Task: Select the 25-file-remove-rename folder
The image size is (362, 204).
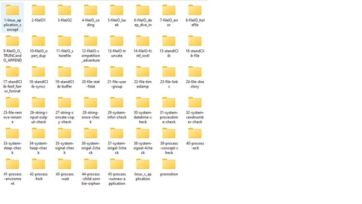Action: pyautogui.click(x=12, y=102)
